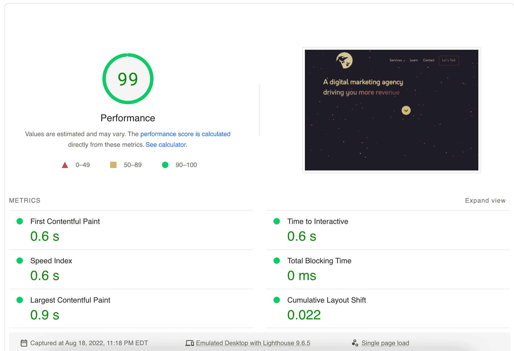Open the 'performance score is calculated' link
514x351 pixels.
tap(185, 134)
